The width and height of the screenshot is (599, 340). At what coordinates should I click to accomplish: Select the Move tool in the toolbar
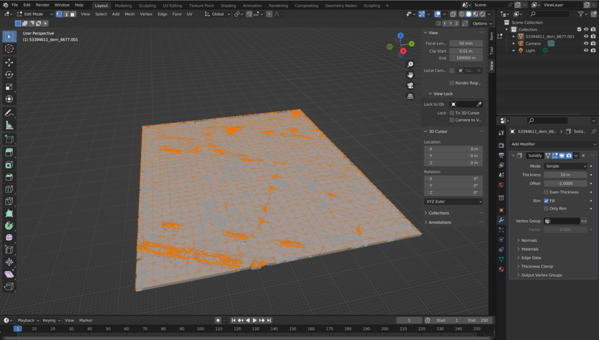coord(9,62)
